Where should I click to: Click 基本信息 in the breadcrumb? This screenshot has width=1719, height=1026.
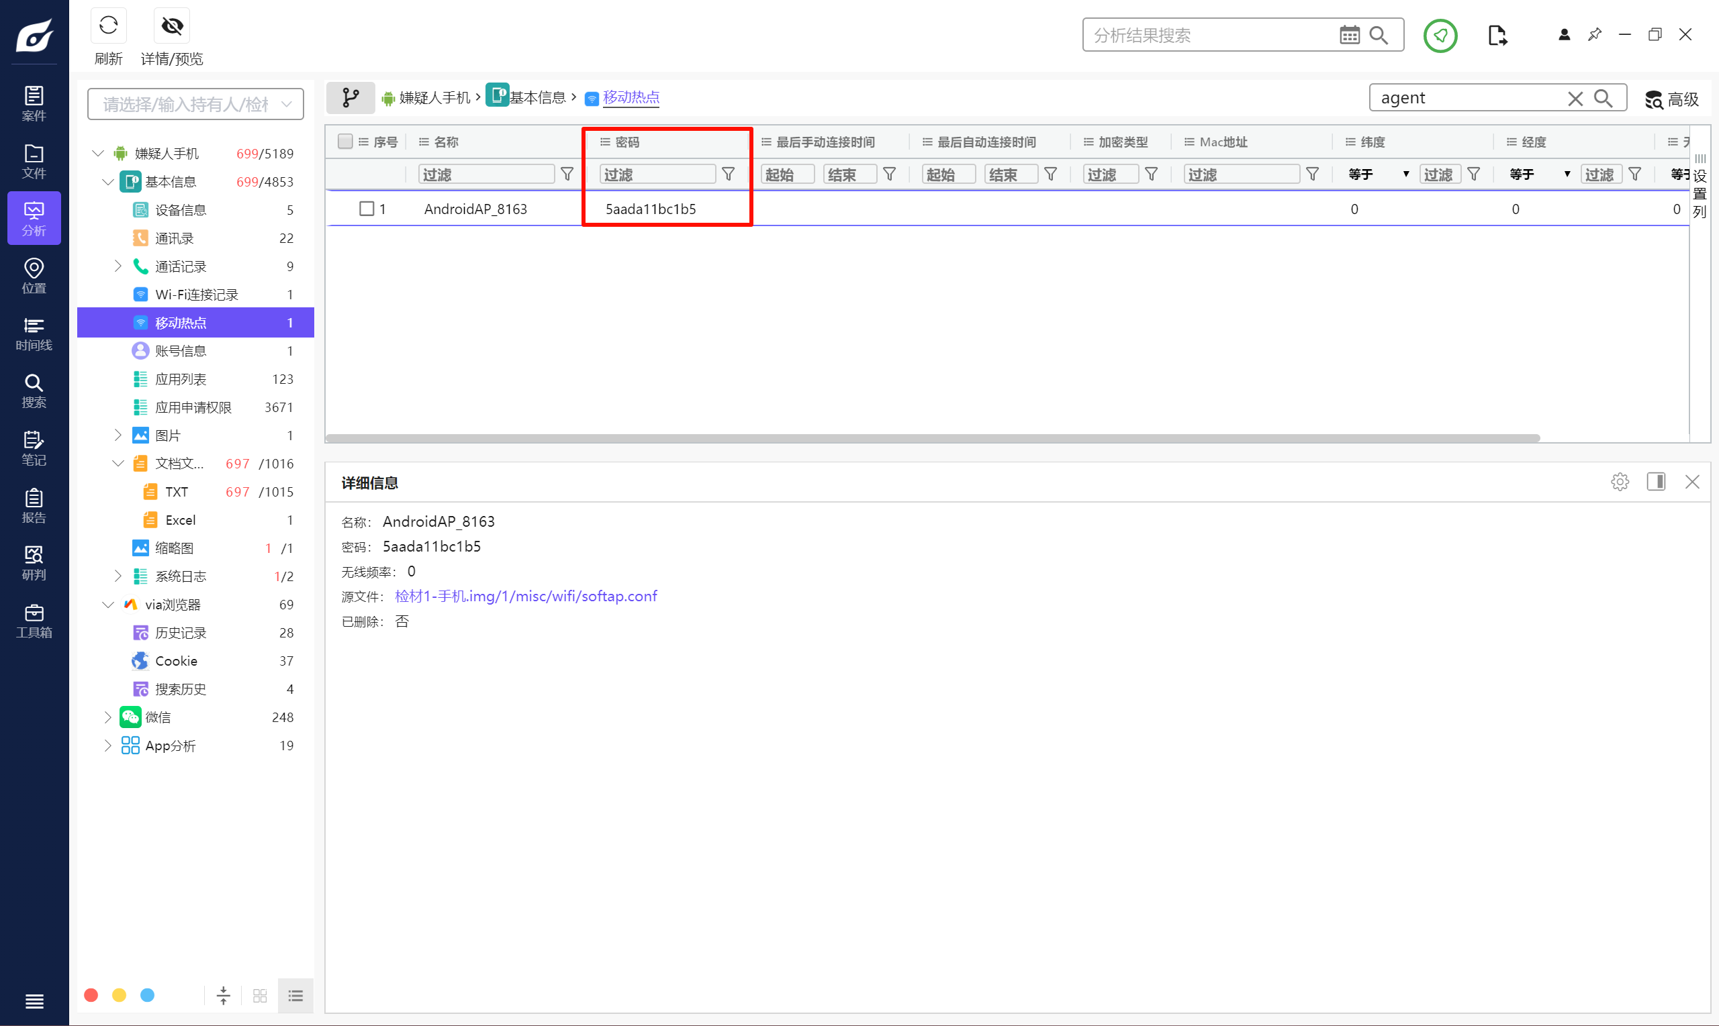[537, 97]
